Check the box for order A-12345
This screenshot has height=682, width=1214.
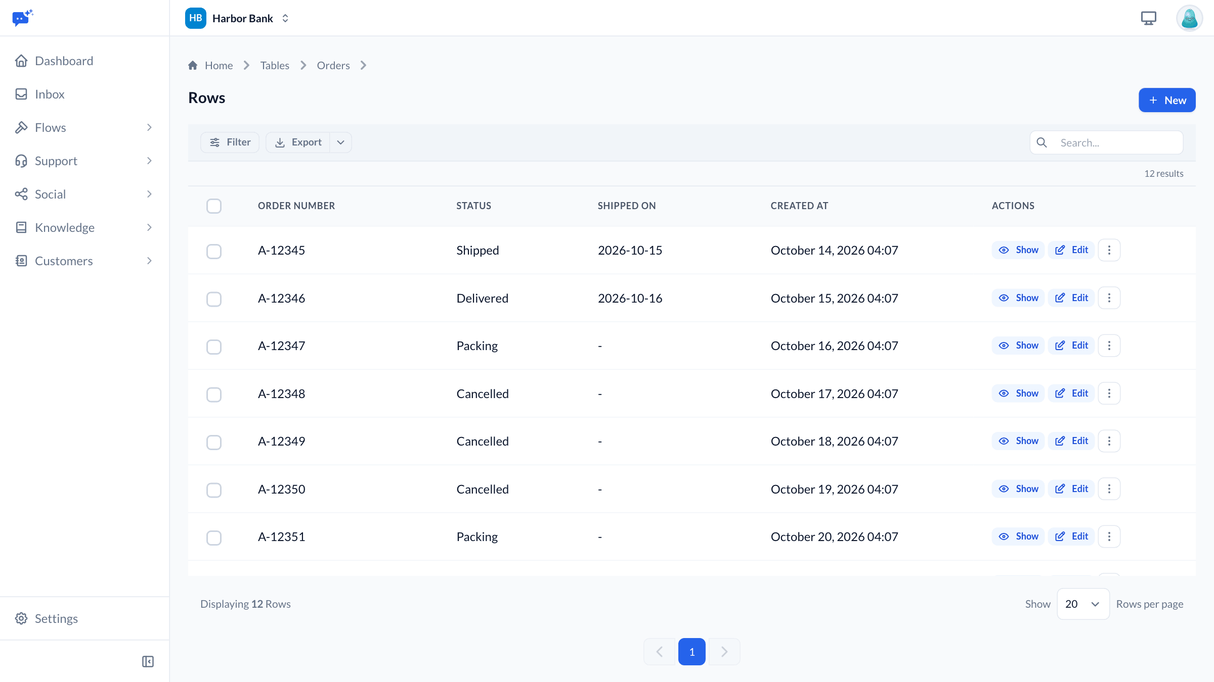214,251
